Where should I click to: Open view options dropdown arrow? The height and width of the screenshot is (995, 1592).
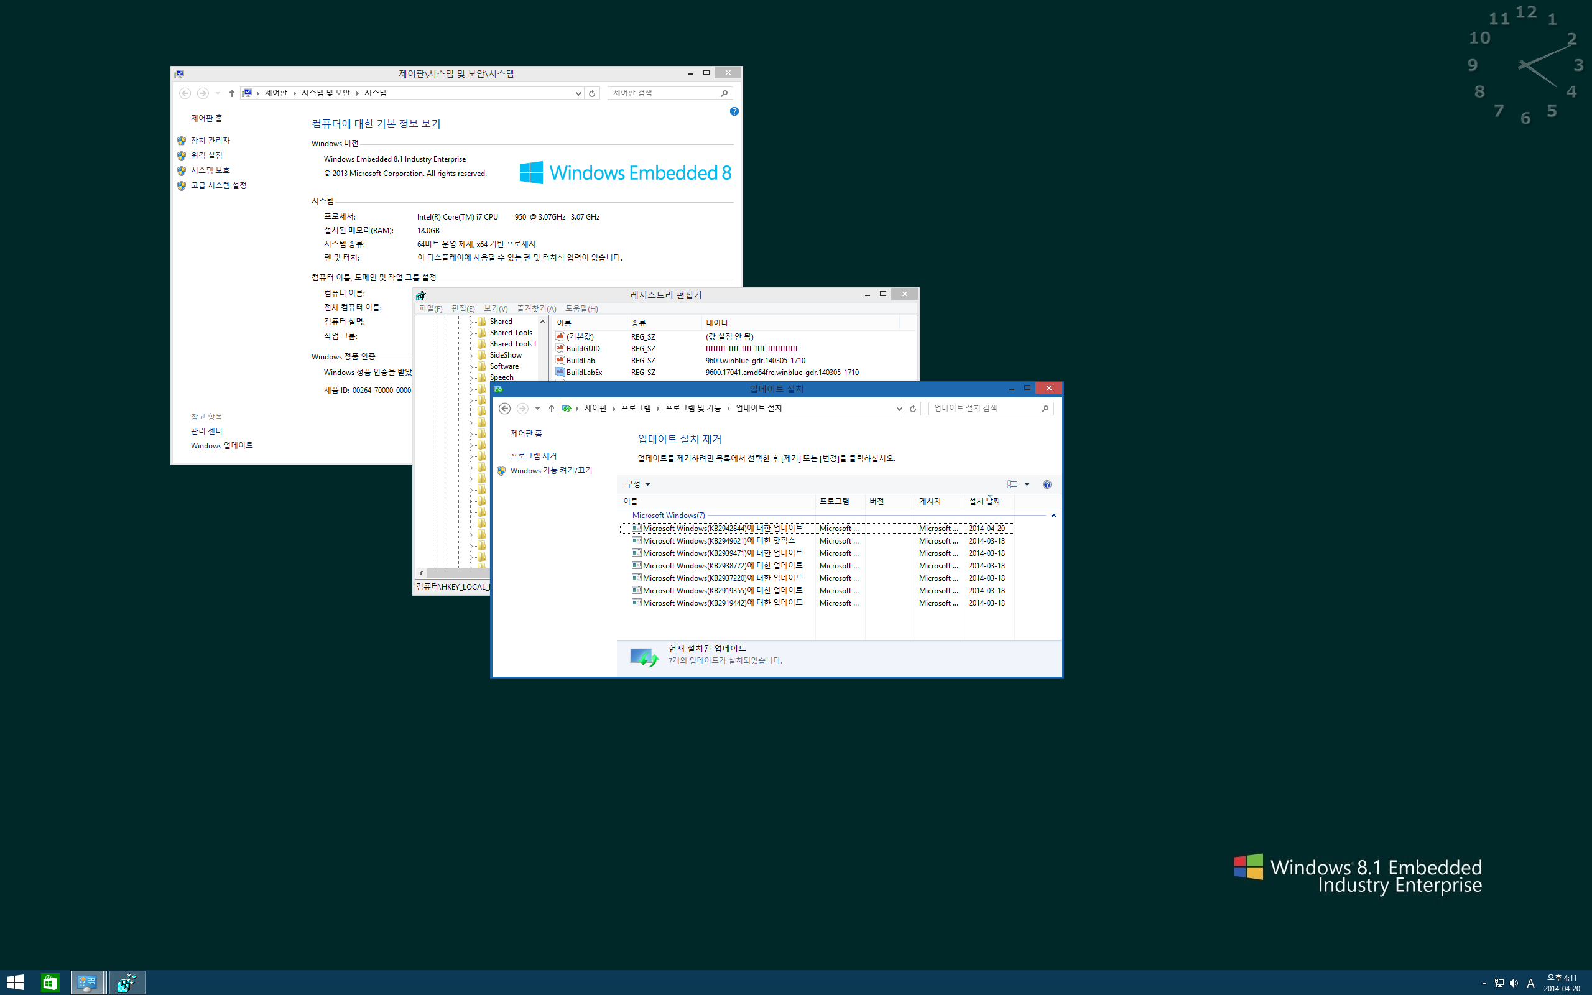tap(1027, 484)
